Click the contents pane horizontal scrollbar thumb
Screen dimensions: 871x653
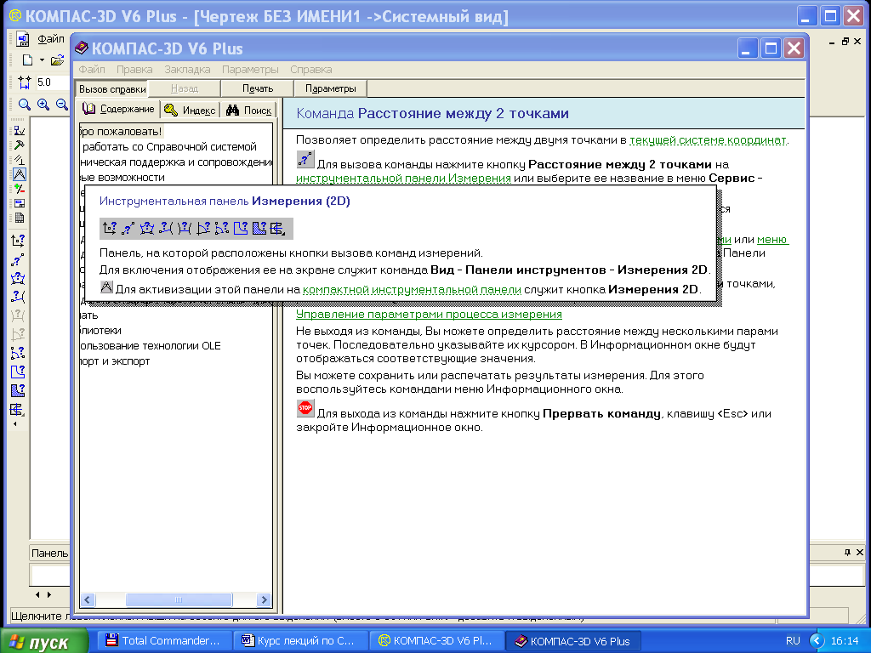tap(179, 599)
